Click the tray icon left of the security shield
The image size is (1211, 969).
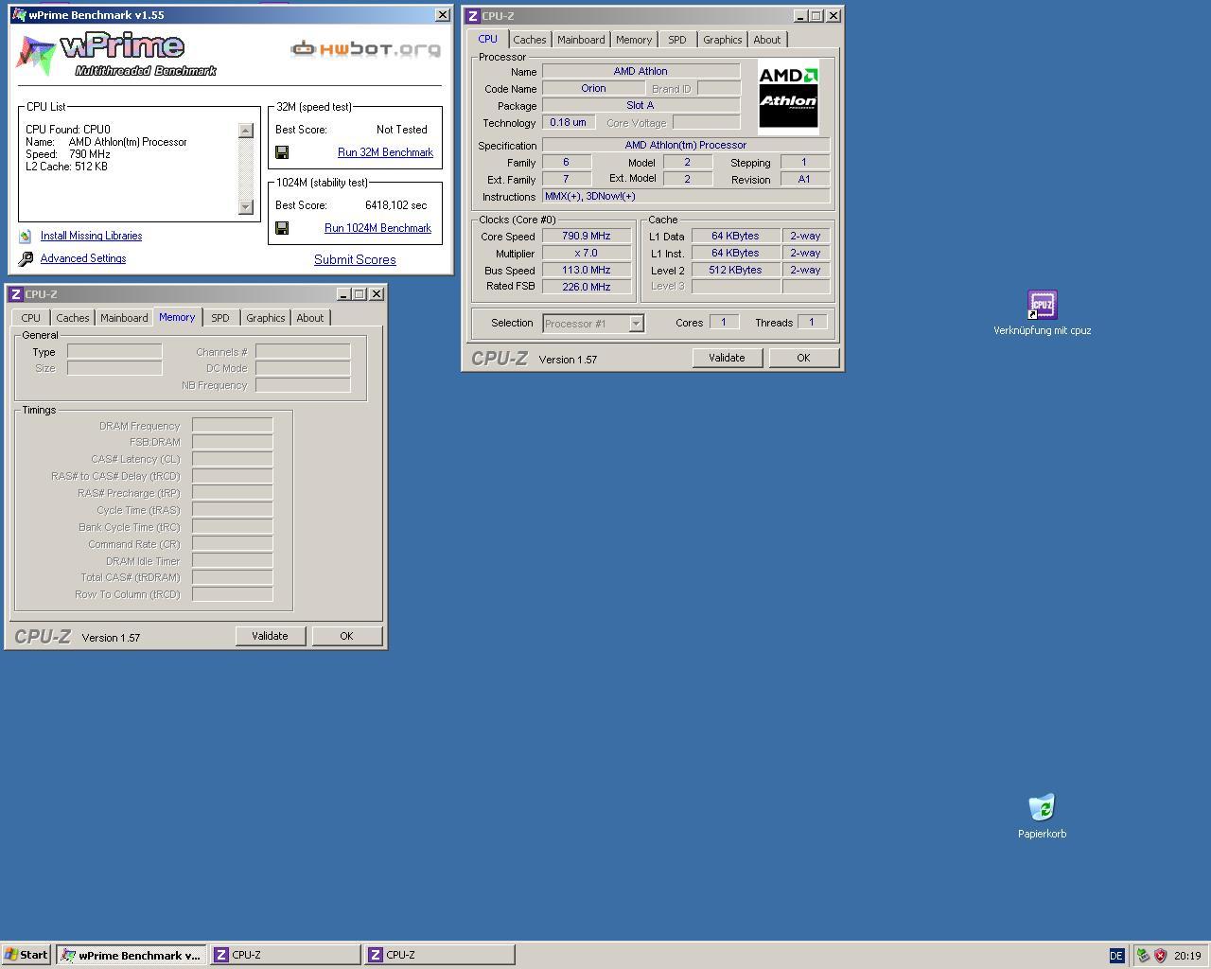(1143, 956)
